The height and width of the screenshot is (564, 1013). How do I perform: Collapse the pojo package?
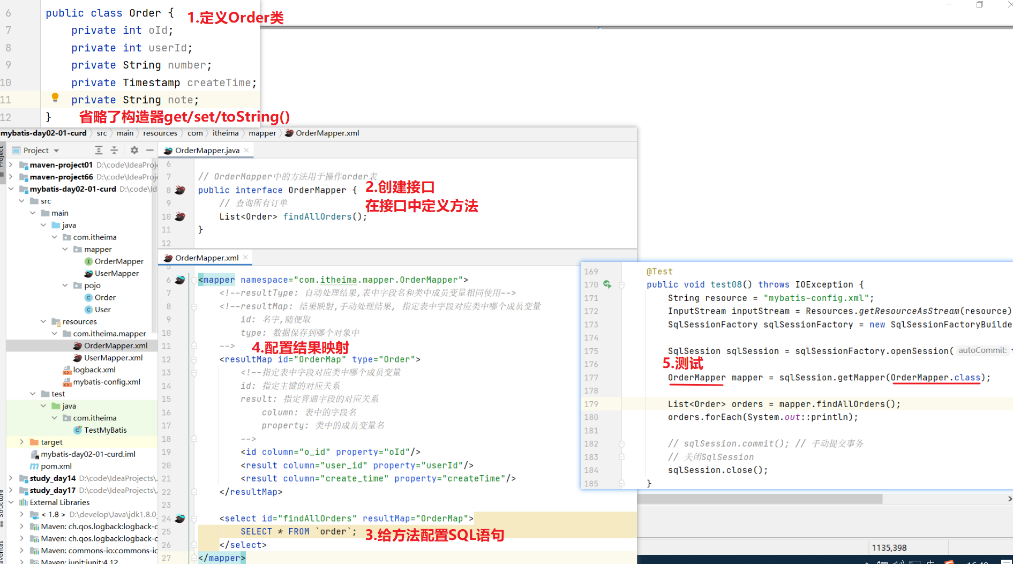pos(65,285)
